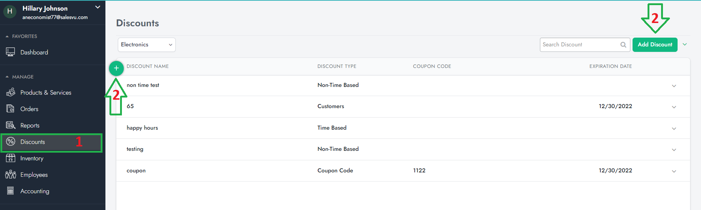Click the search magnifier icon
Viewport: 701px width, 210px height.
pyautogui.click(x=623, y=45)
